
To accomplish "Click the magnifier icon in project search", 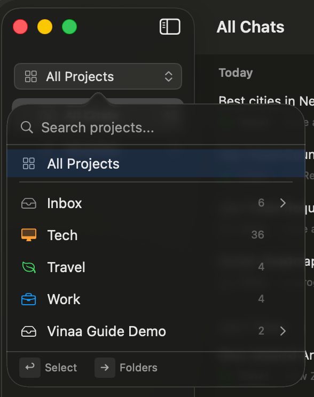I will tap(27, 128).
